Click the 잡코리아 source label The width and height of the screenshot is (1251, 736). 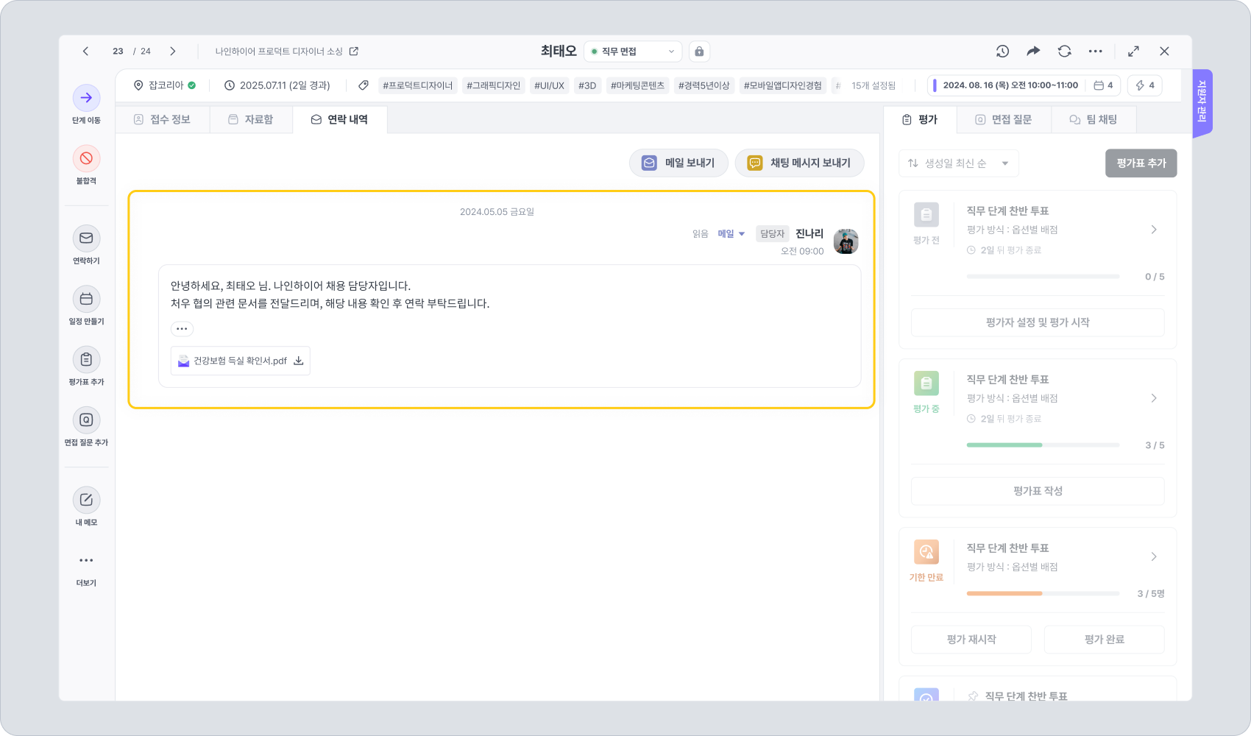coord(165,85)
